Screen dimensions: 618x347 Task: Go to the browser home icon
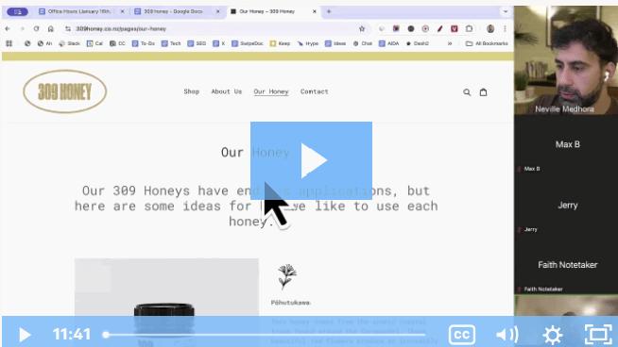point(51,28)
